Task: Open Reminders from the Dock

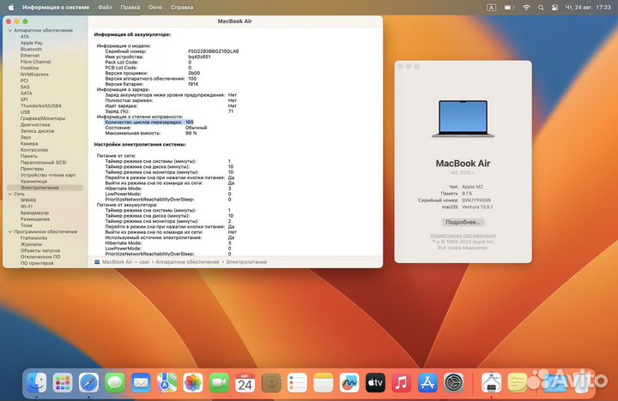Action: click(x=297, y=382)
